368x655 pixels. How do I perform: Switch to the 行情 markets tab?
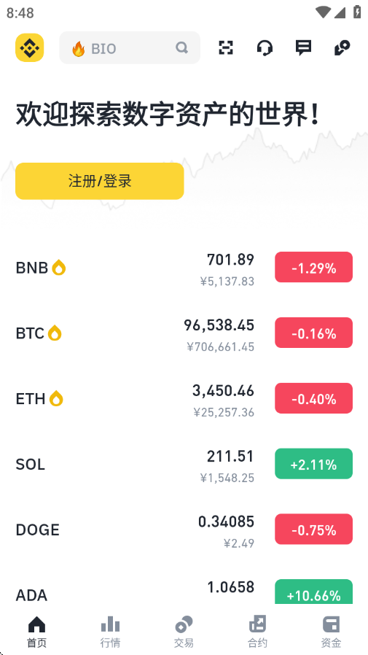111,632
